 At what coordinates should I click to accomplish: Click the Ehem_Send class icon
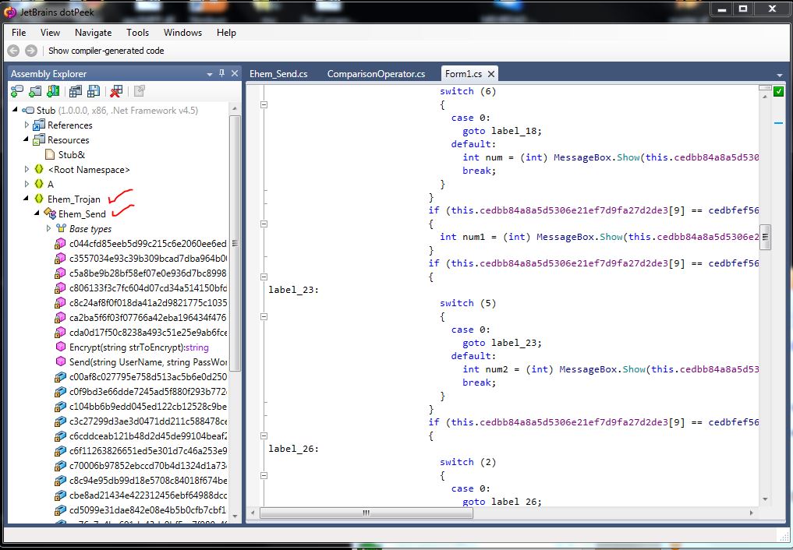coord(50,213)
